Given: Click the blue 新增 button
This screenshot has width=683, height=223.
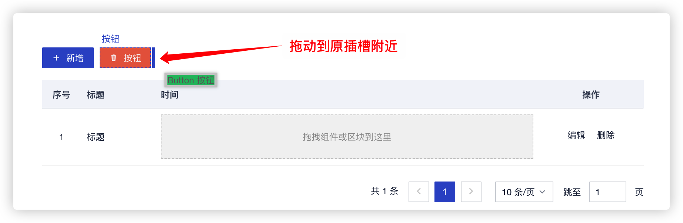Looking at the screenshot, I should [68, 58].
